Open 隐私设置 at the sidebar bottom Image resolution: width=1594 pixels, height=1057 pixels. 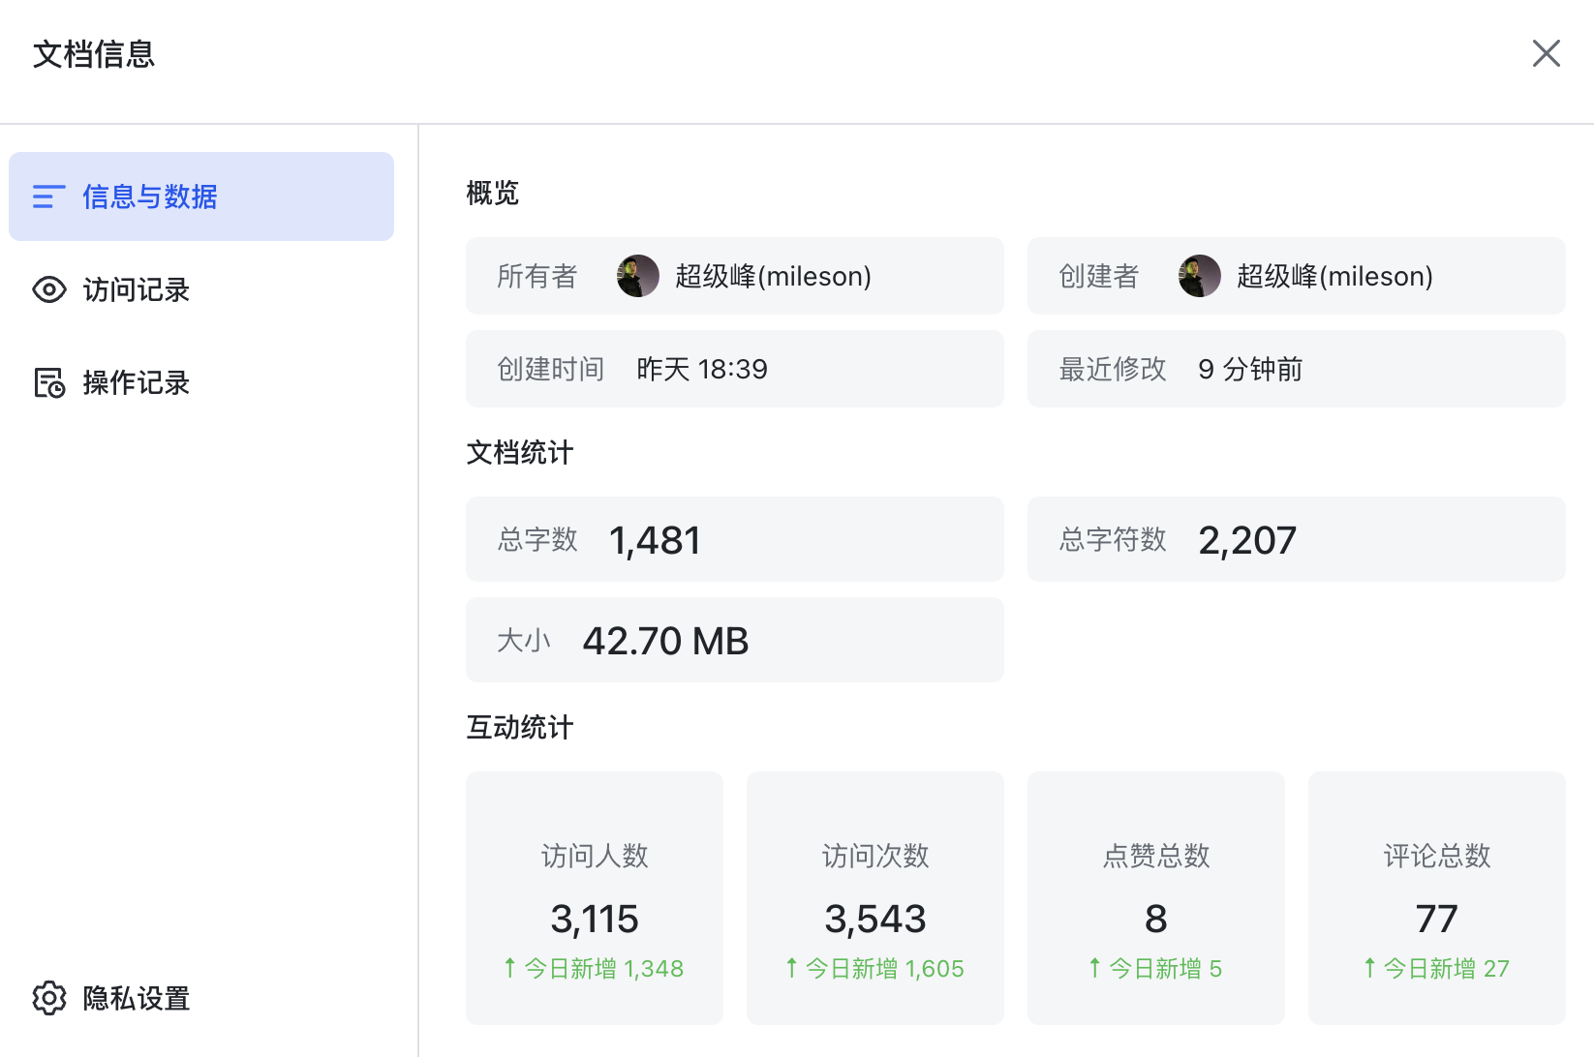(x=136, y=998)
